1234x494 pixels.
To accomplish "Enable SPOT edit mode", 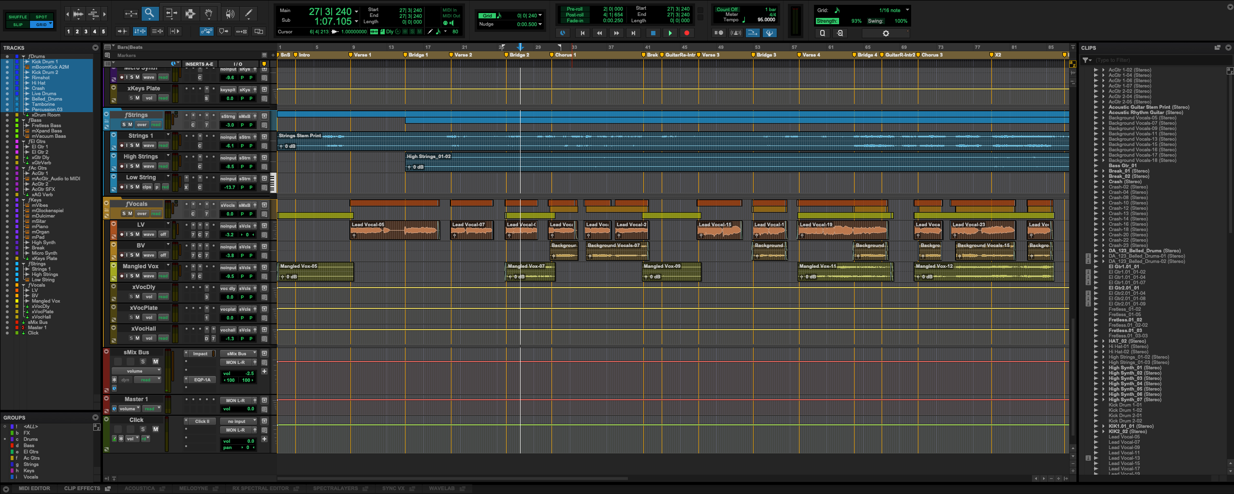I will click(42, 17).
